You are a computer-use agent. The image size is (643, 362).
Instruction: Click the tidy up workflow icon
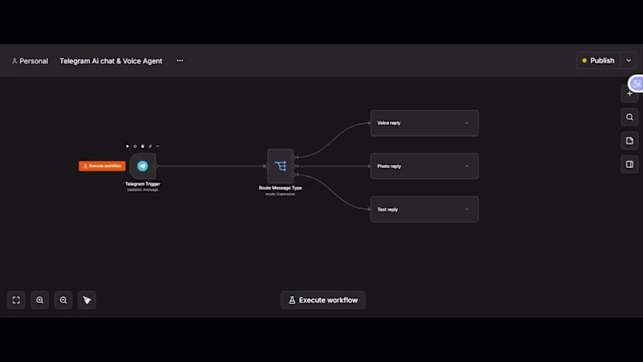(87, 300)
